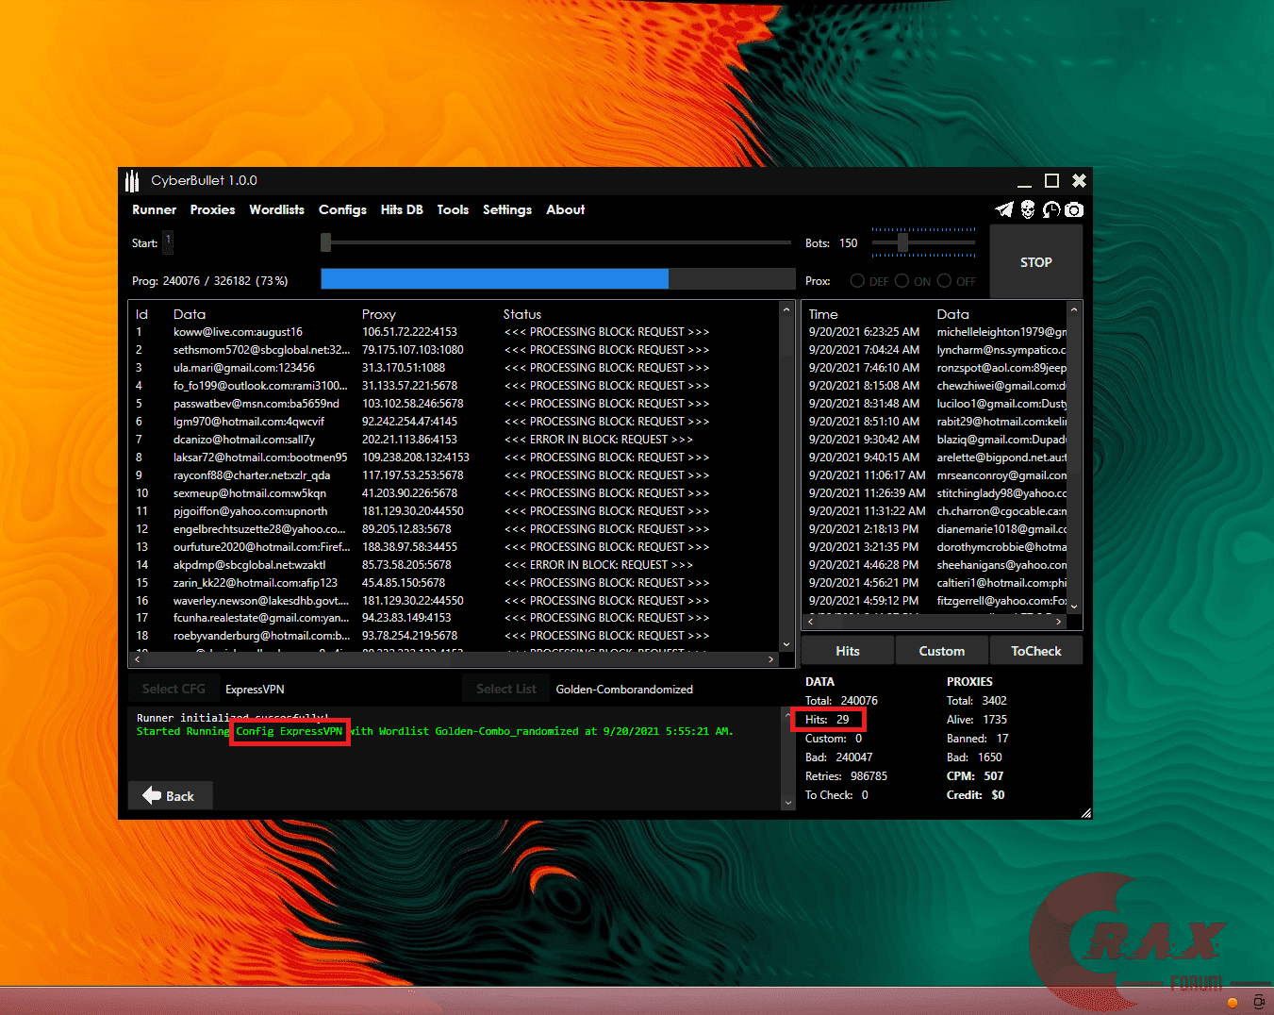The width and height of the screenshot is (1274, 1015).
Task: Open the Runner menu
Action: (154, 209)
